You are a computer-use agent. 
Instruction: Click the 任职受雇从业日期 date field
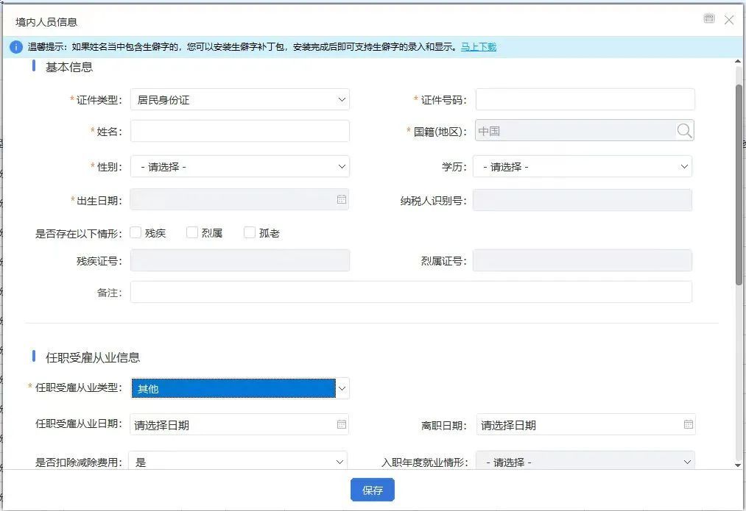[x=239, y=424]
